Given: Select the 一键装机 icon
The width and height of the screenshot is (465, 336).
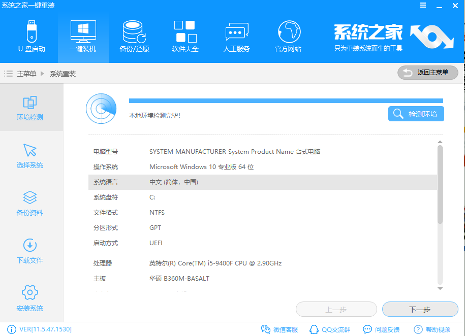Looking at the screenshot, I should (82, 36).
